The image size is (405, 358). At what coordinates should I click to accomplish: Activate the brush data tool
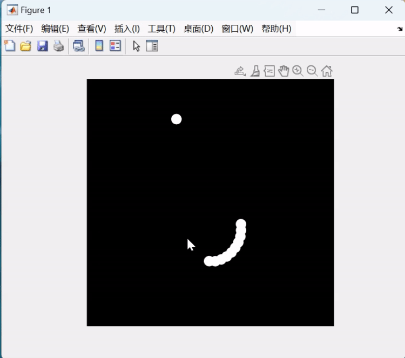pos(255,71)
